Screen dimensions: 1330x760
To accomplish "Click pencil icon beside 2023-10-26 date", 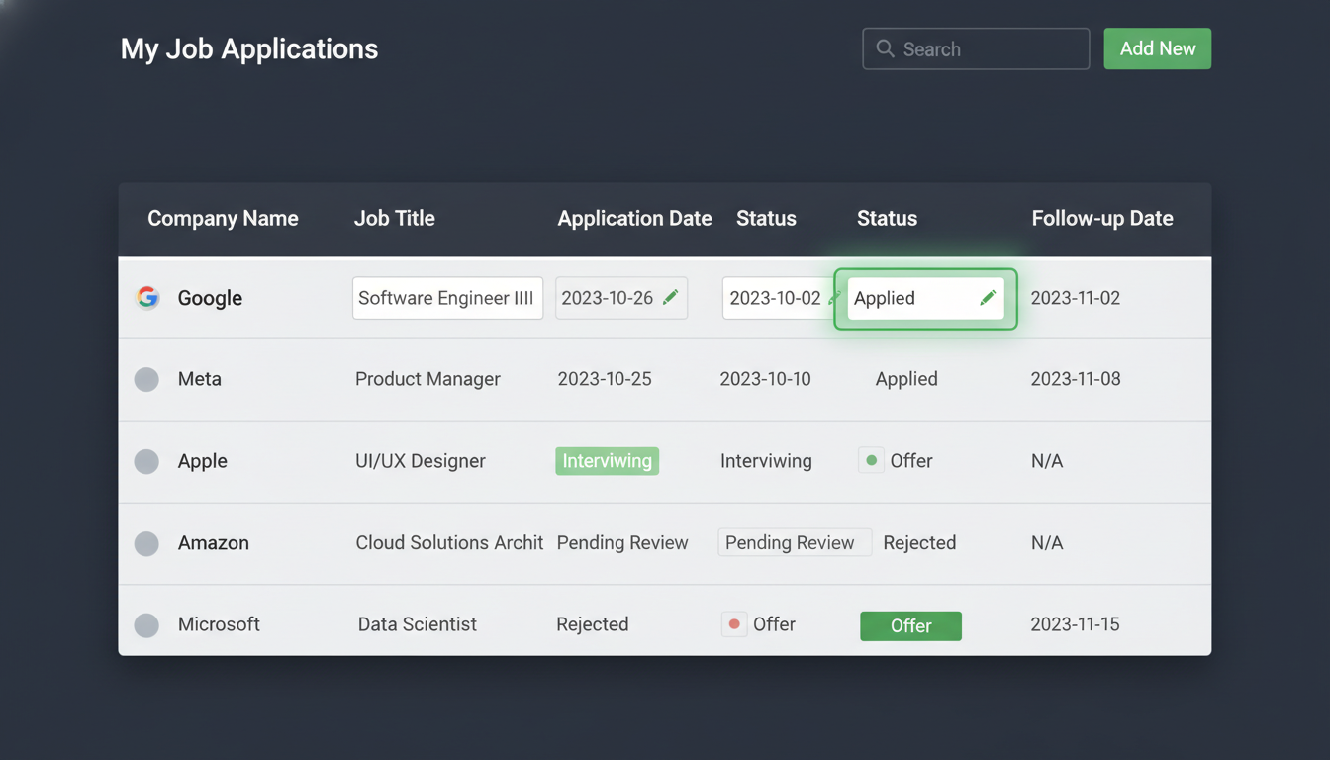I will tap(671, 297).
